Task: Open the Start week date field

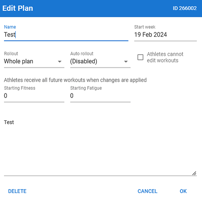Action: pos(165,35)
